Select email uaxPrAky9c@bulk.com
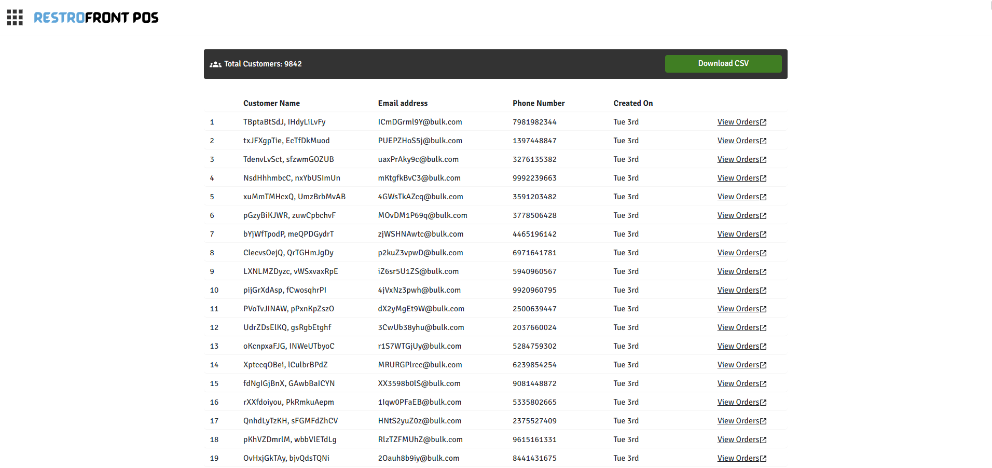 418,159
